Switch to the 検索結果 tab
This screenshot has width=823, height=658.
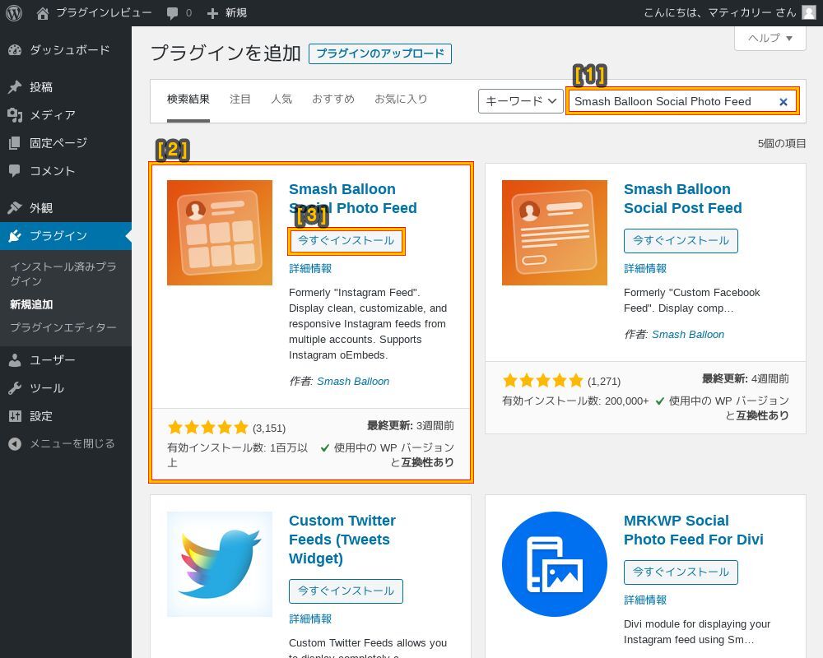coord(188,100)
